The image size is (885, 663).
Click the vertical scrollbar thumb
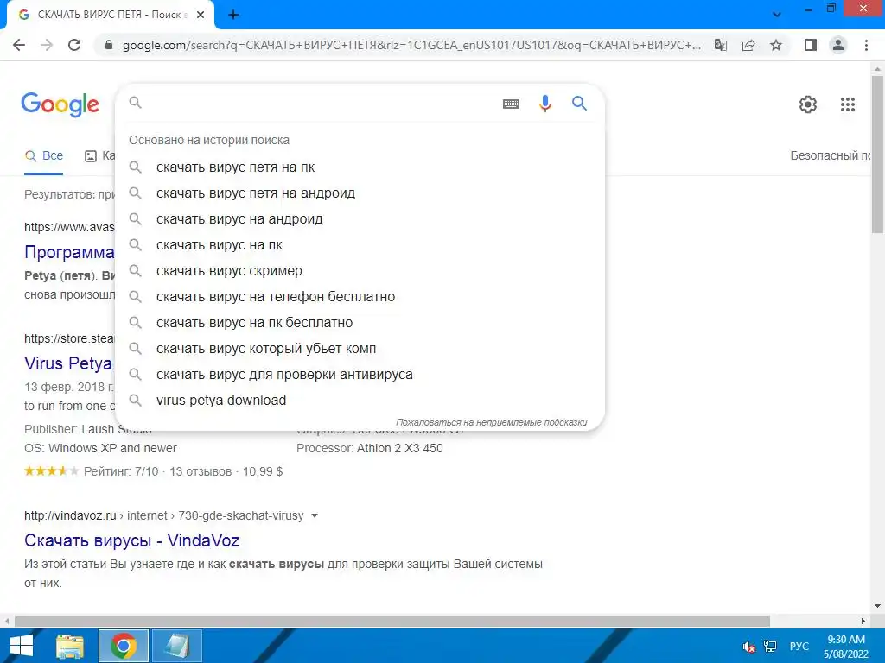(x=877, y=154)
